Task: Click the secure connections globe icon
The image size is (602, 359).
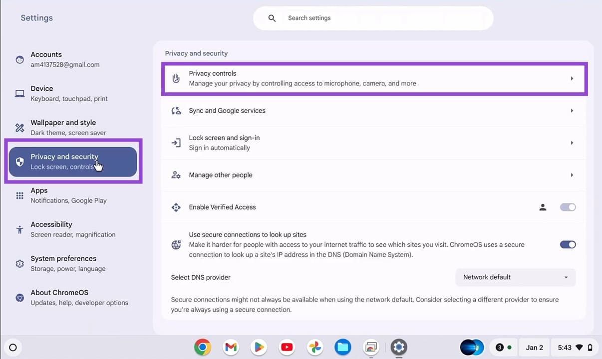Action: point(176,244)
